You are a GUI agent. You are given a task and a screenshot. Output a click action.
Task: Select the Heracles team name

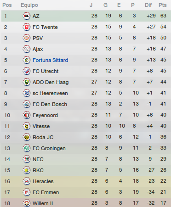[43, 181]
